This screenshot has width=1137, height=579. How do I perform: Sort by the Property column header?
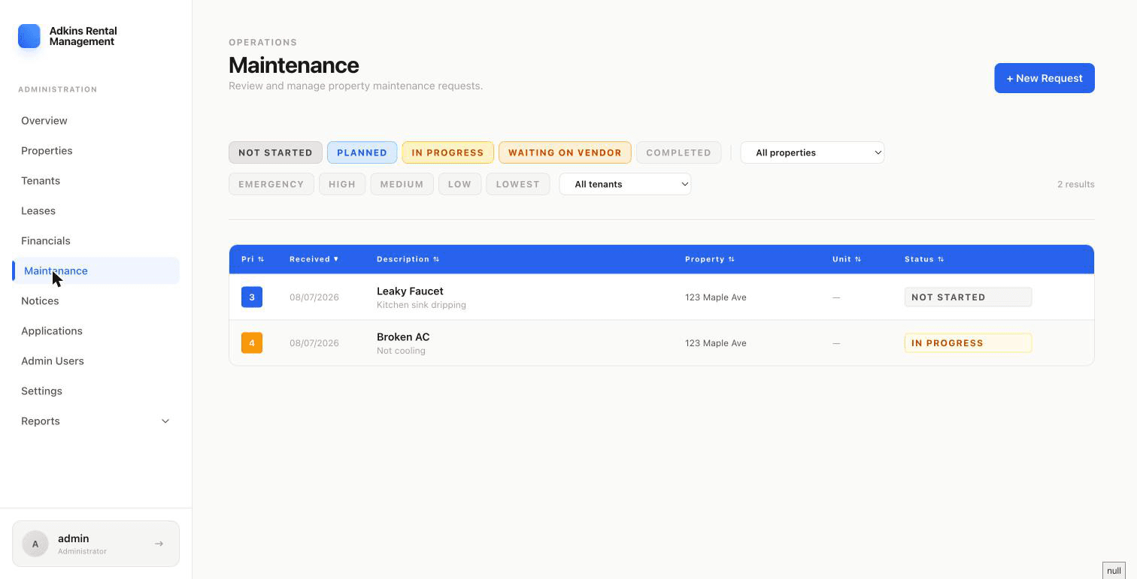coord(709,259)
